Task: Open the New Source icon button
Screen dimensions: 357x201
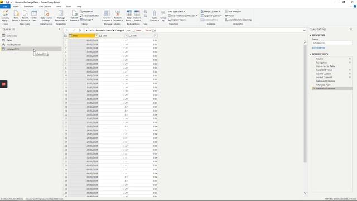Action: (16, 13)
